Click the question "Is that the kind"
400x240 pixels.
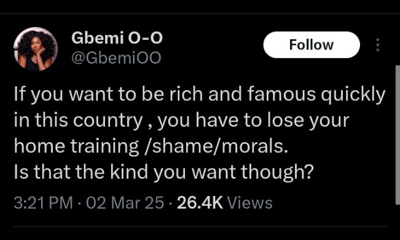[x=163, y=173]
